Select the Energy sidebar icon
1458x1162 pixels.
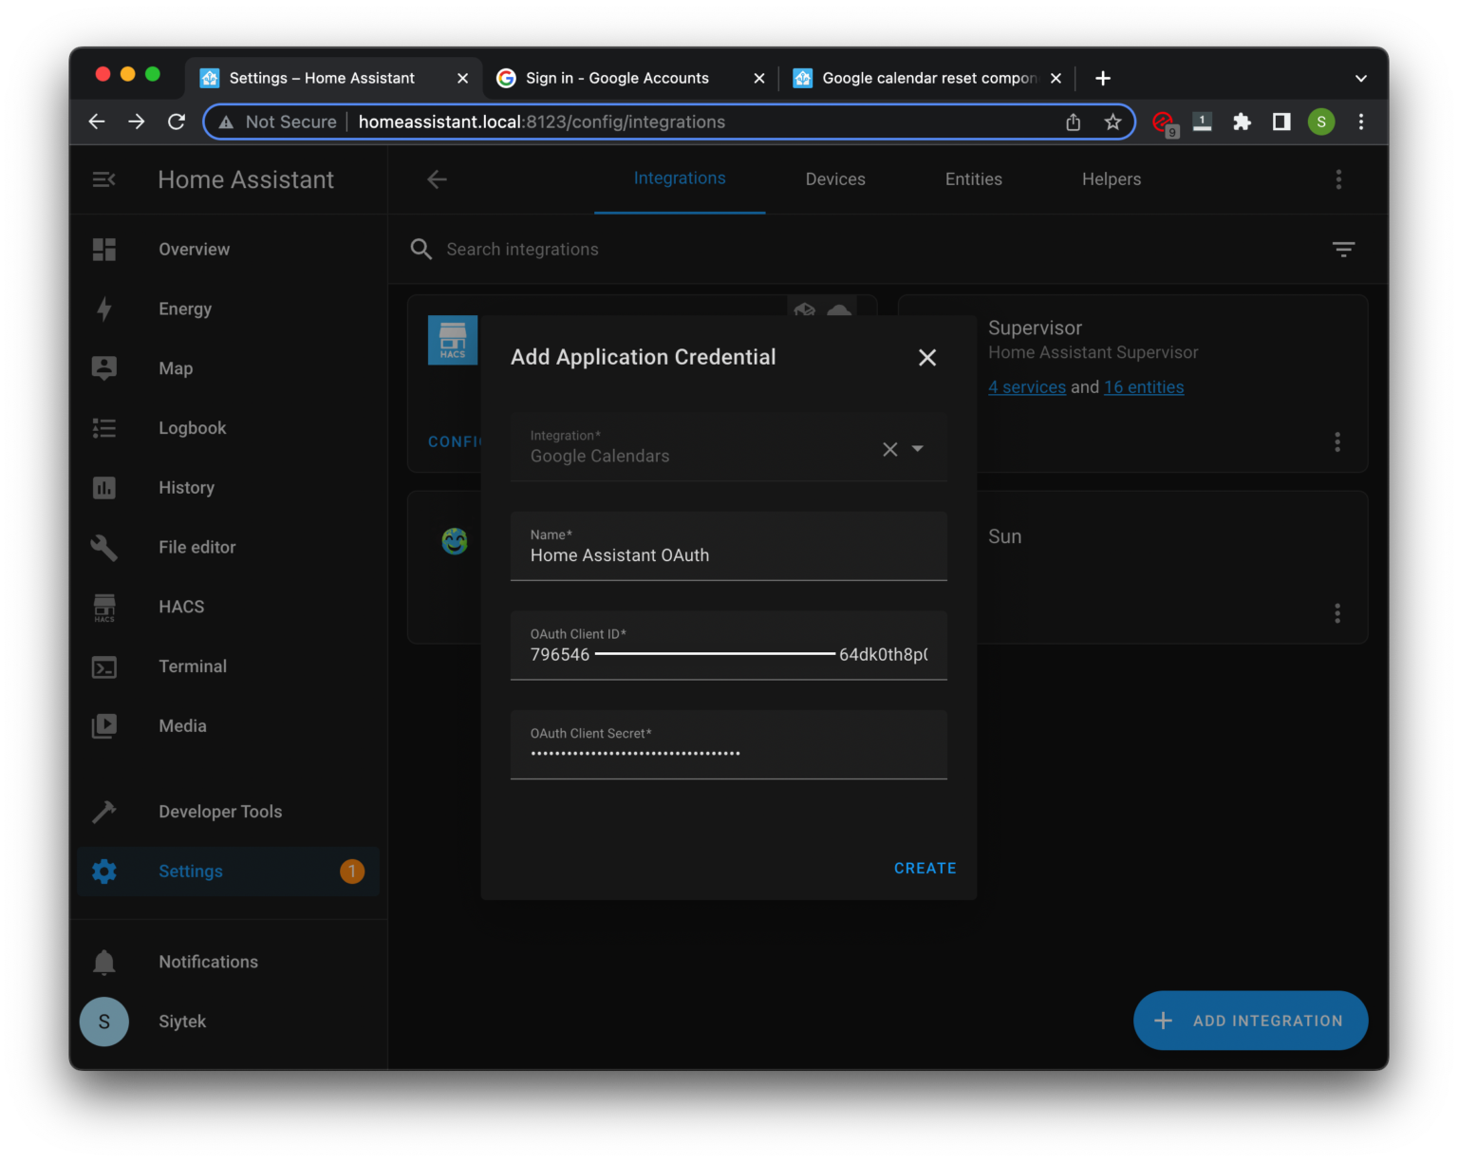point(103,309)
